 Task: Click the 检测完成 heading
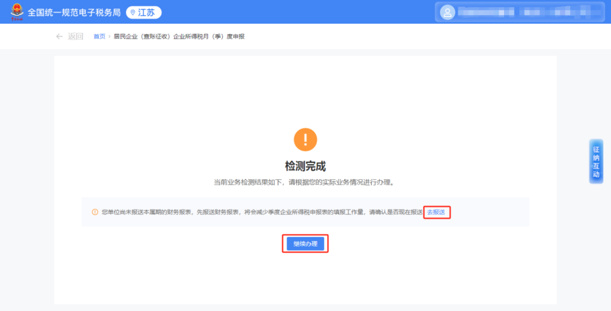305,166
